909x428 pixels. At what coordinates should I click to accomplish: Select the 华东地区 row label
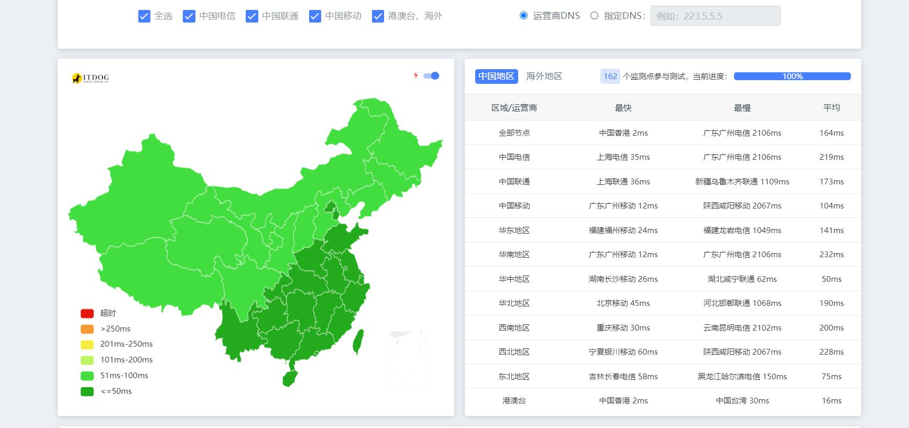[514, 231]
